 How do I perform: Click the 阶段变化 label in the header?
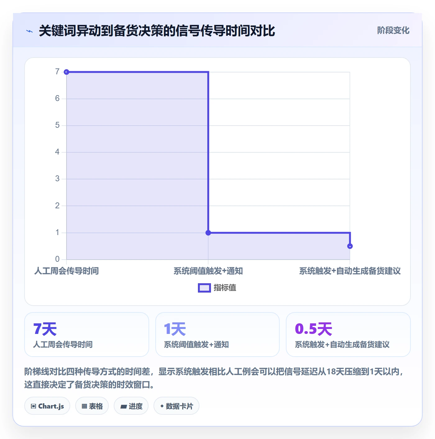point(393,30)
